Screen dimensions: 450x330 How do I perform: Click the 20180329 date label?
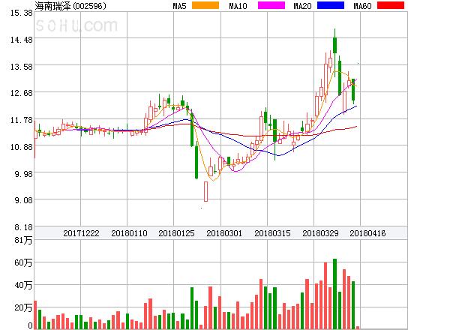pyautogui.click(x=320, y=233)
